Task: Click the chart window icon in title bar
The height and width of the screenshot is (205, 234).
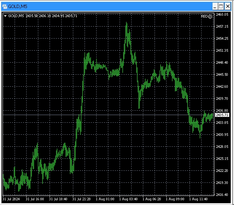Action: (x=5, y=6)
